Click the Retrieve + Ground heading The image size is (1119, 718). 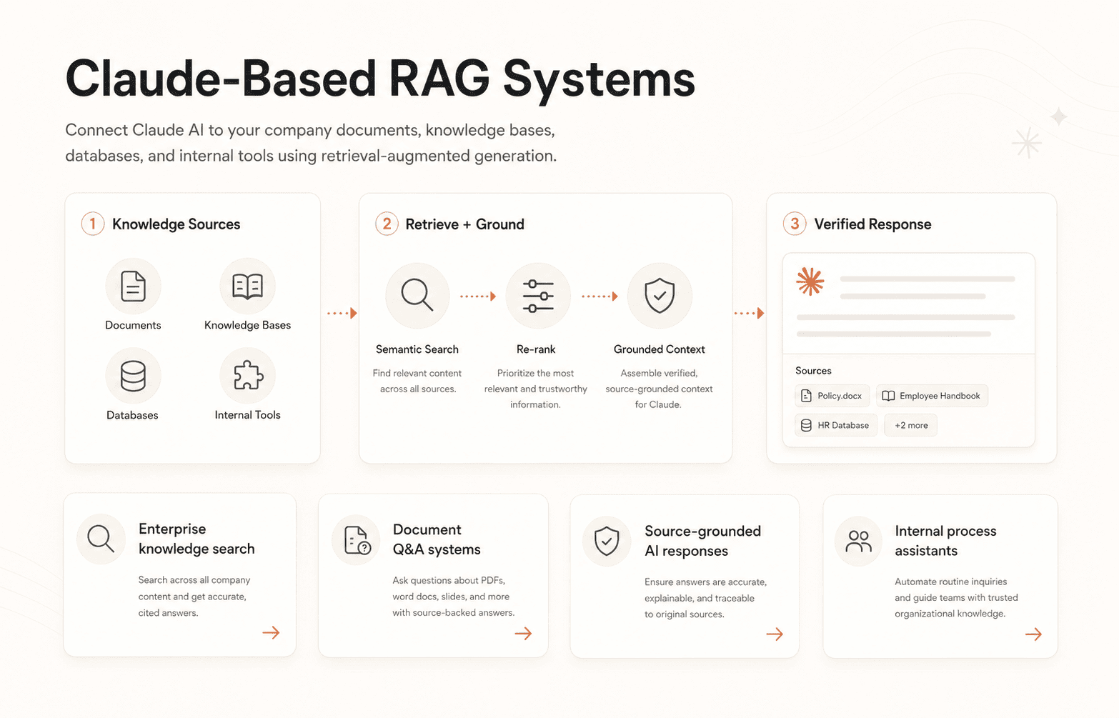click(464, 224)
